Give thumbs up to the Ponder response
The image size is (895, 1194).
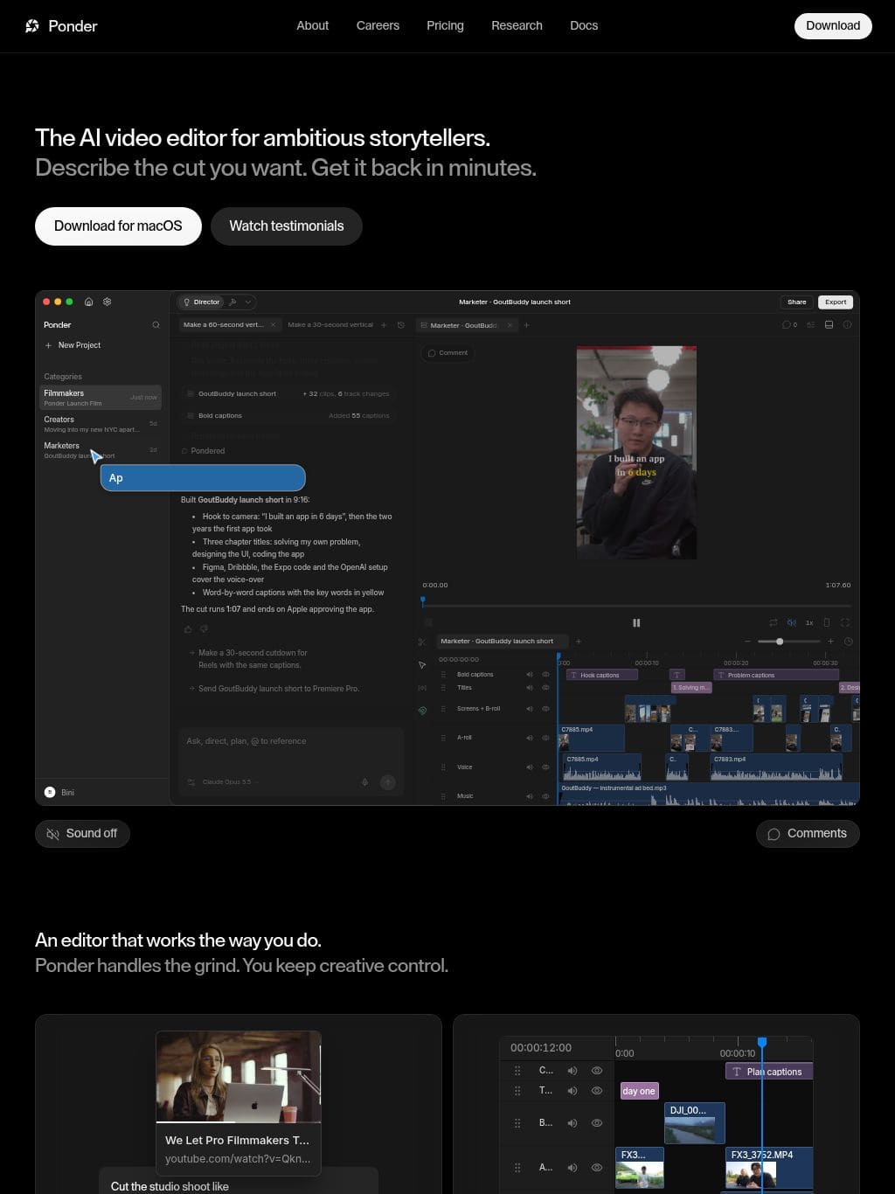188,628
